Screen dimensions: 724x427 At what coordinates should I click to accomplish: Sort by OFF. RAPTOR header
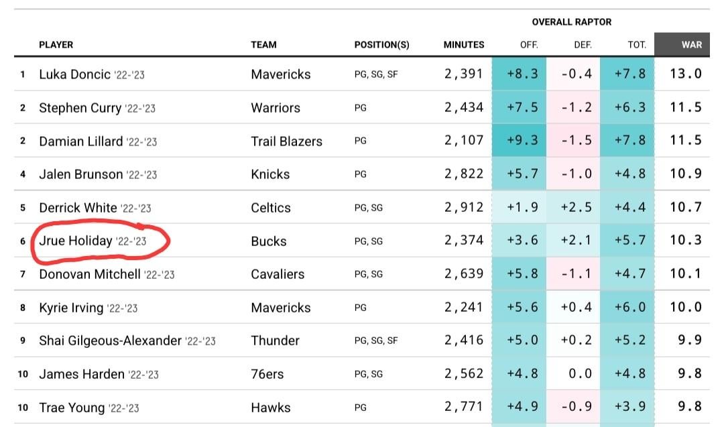point(529,45)
